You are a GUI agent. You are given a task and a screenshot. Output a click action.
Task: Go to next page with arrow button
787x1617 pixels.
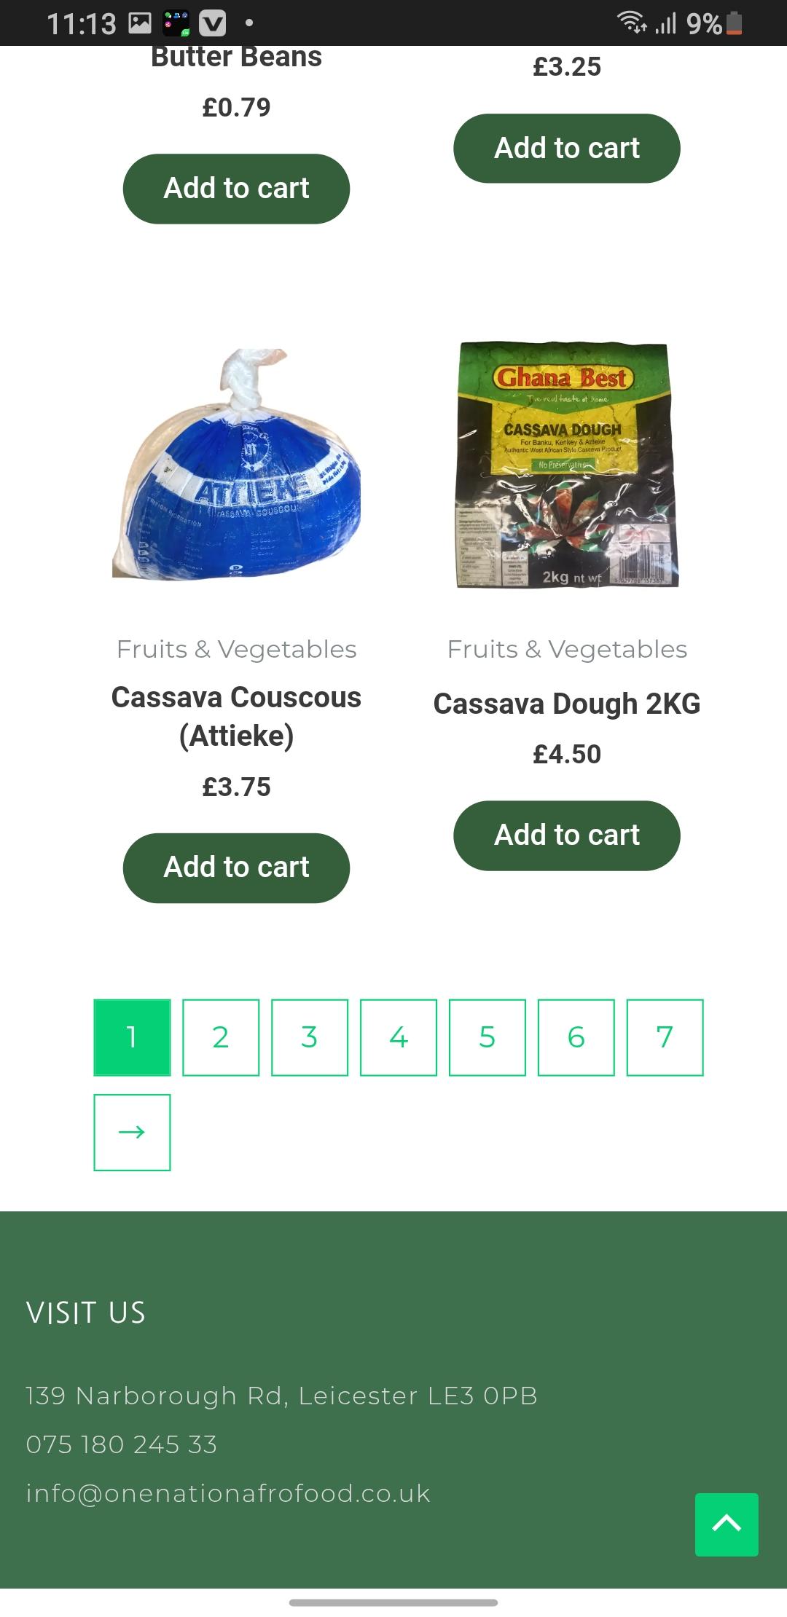point(132,1132)
